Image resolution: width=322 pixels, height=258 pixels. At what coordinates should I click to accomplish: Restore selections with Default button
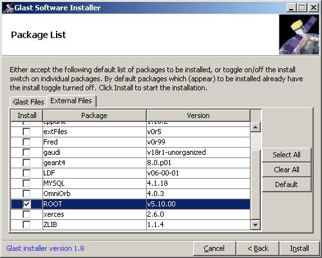click(287, 184)
